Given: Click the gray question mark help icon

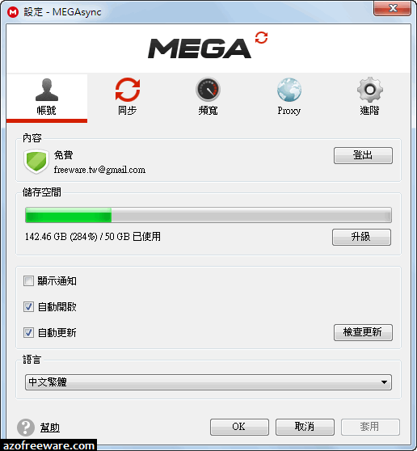Looking at the screenshot, I should [26, 428].
